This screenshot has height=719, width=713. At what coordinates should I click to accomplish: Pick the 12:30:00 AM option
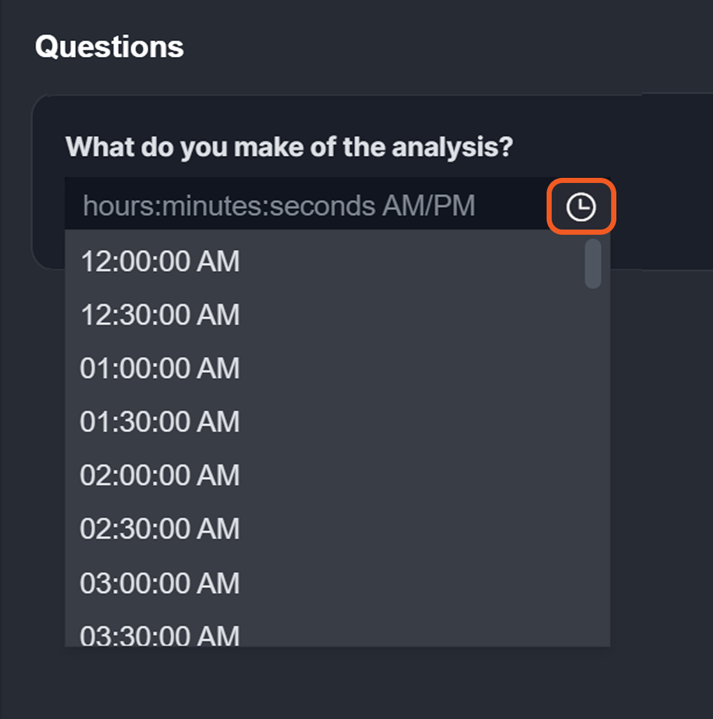(x=160, y=315)
